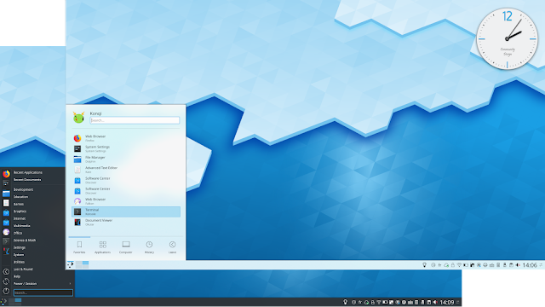Image resolution: width=545 pixels, height=307 pixels.
Task: Click virtual desktop pager on light panel
Action: [83, 264]
